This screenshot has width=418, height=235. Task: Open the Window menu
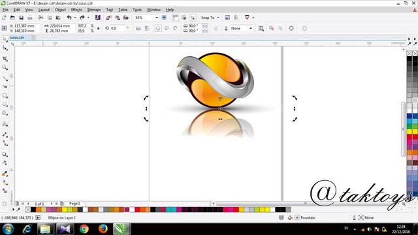coord(154,10)
